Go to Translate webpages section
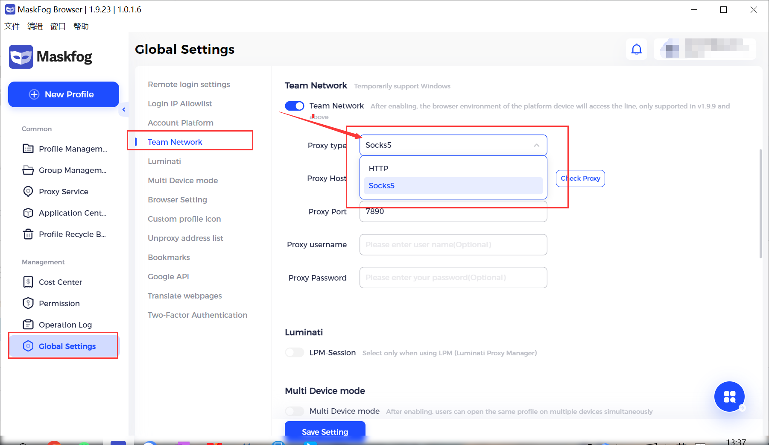769x445 pixels. (185, 296)
